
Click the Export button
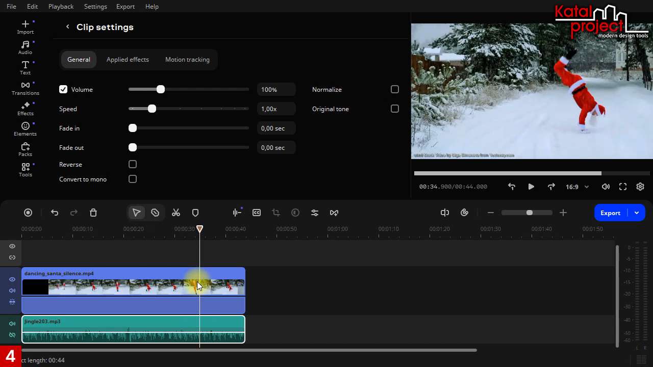point(610,213)
